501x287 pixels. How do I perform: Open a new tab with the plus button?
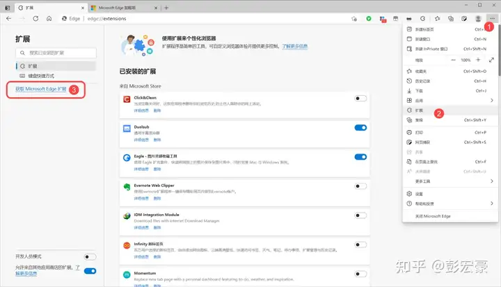(x=166, y=8)
